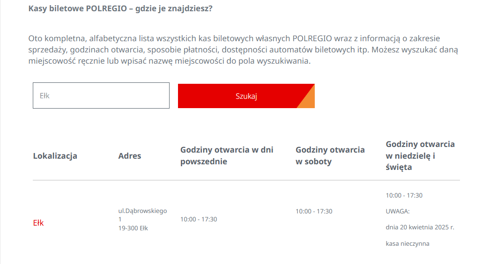
Task: Click the 19-300 Ełk postal code text
Action: (133, 228)
